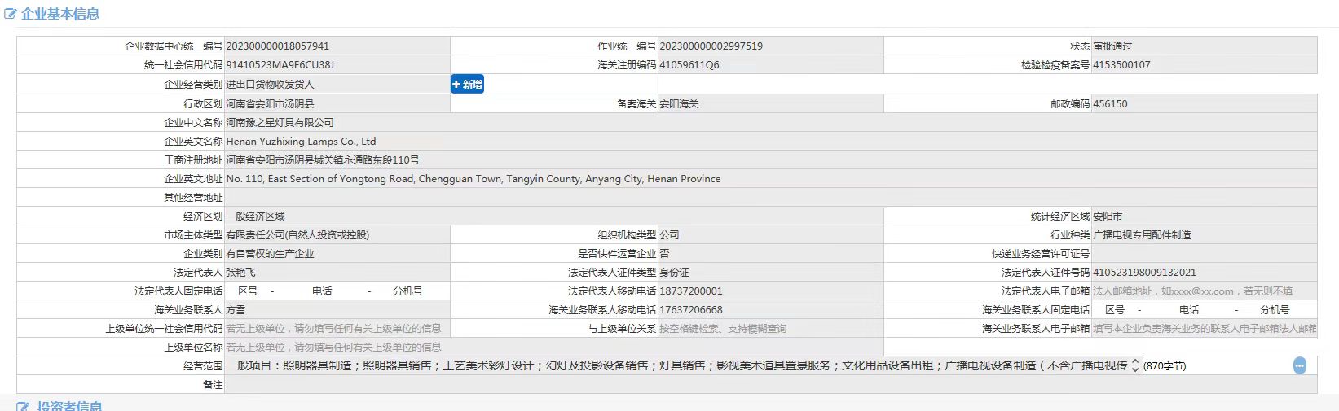
Task: Click 备案海关 value 安阳海关
Action: [679, 104]
